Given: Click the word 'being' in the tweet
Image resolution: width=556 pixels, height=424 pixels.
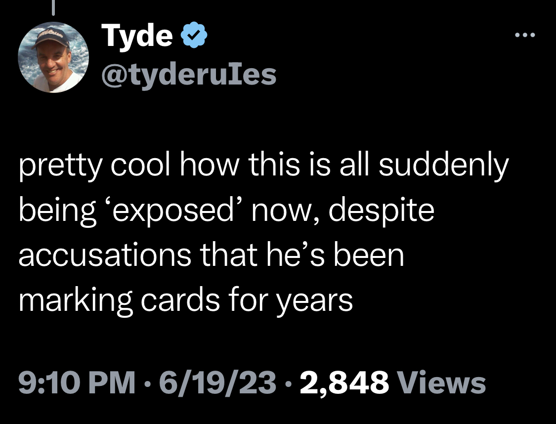Looking at the screenshot, I should 57,211.
